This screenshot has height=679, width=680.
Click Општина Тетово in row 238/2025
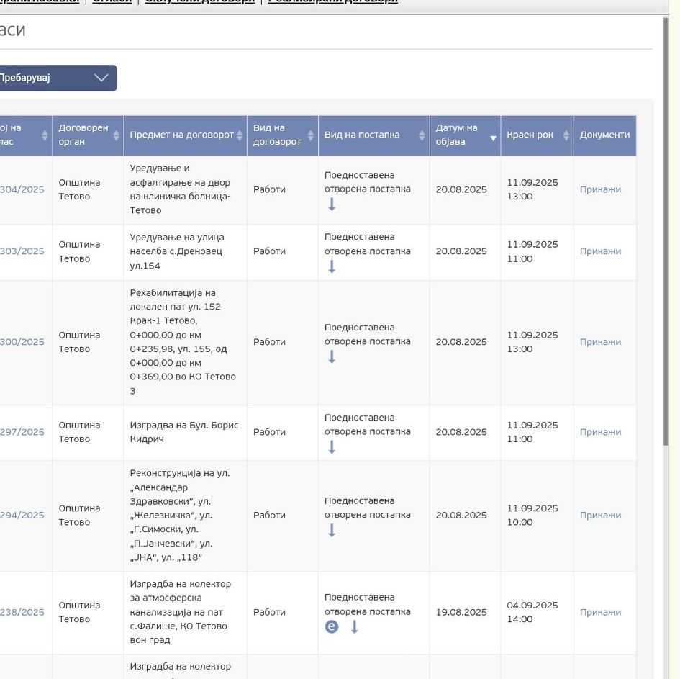click(79, 612)
